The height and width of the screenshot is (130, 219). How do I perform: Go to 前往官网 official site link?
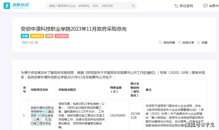point(186,6)
